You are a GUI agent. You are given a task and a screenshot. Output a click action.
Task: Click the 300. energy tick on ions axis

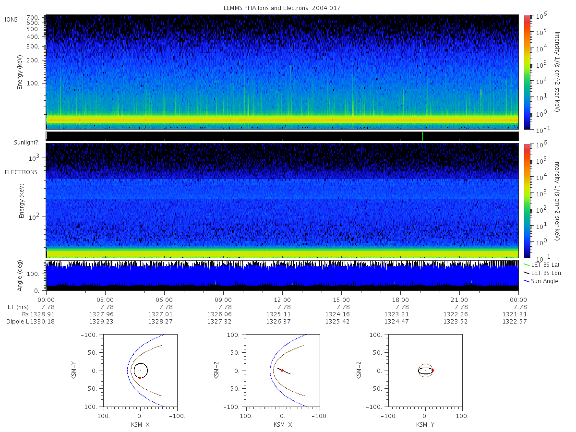point(33,47)
